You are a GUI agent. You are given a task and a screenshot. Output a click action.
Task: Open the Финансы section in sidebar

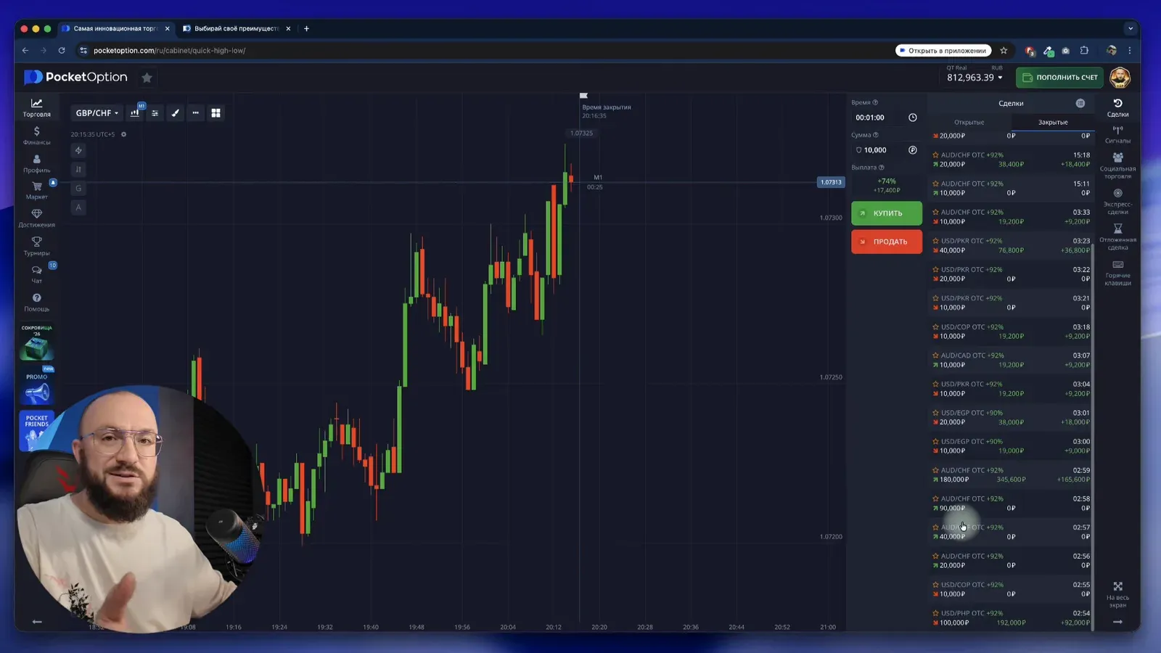[36, 136]
